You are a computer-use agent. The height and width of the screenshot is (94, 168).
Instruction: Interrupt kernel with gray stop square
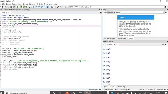click(x=163, y=45)
